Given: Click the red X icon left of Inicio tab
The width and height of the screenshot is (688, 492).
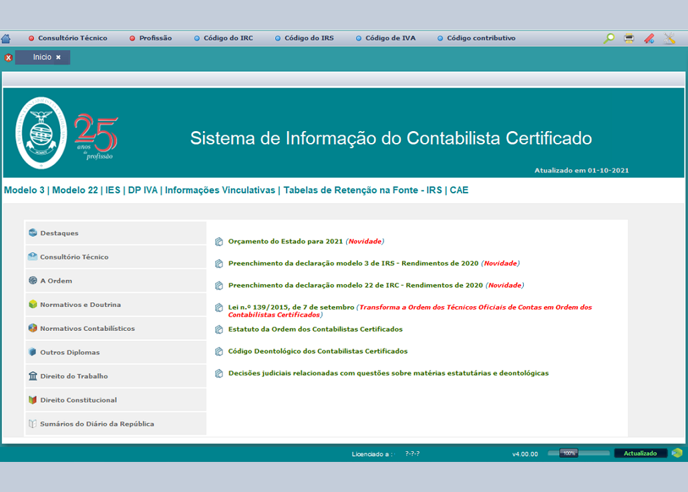Looking at the screenshot, I should click(x=8, y=57).
